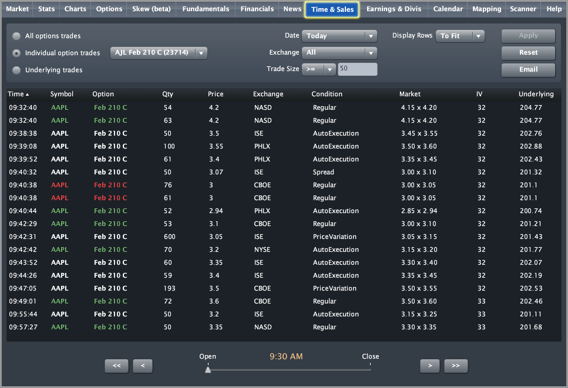
Task: Click the 09:57:27 trade time cell
Action: 23,327
